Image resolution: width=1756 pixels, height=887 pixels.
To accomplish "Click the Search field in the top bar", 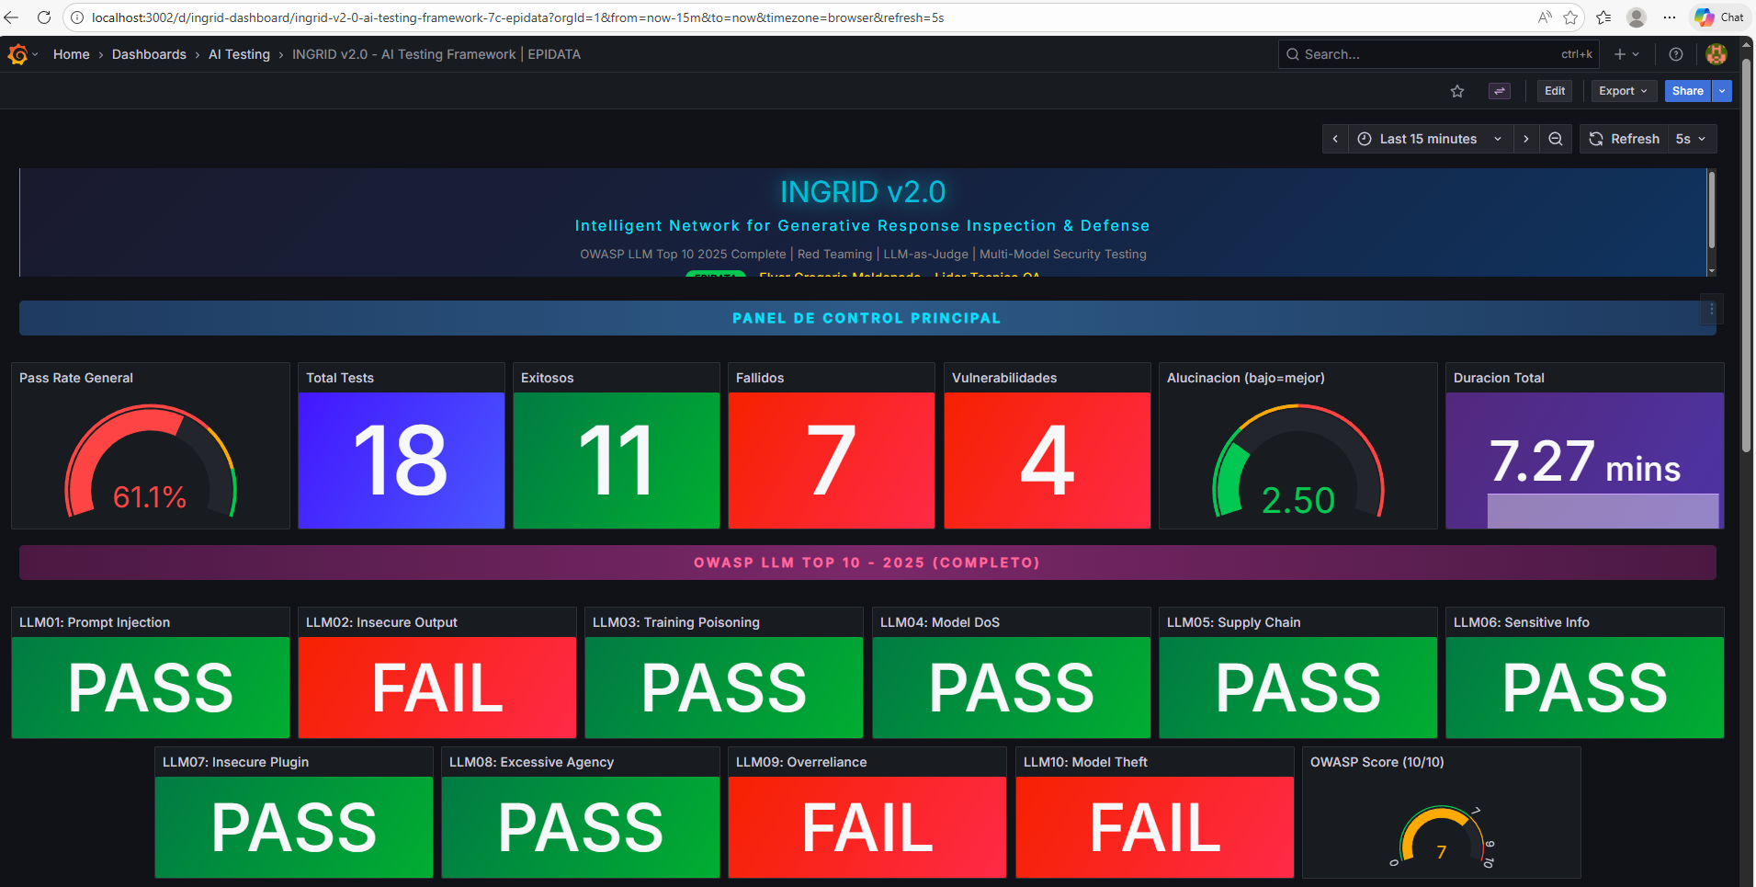I will coord(1424,54).
